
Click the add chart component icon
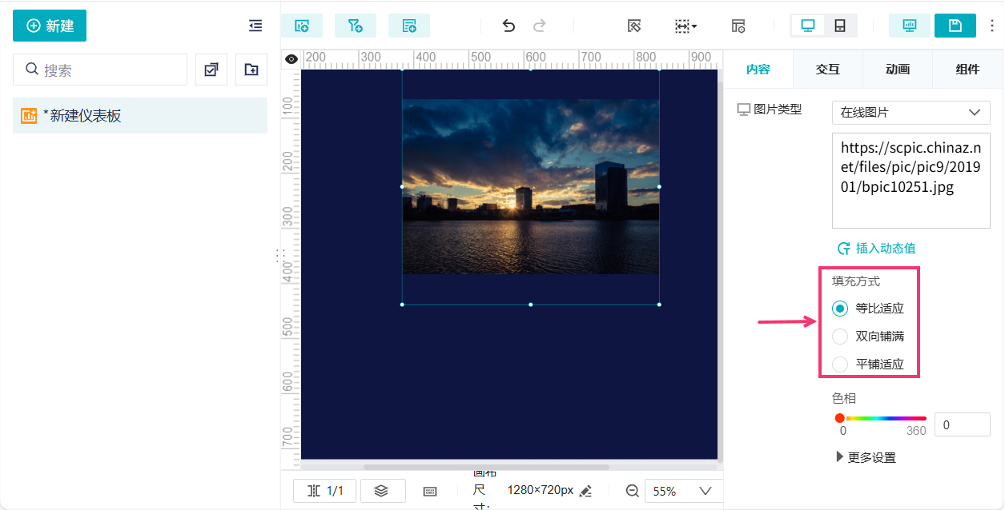pyautogui.click(x=302, y=26)
